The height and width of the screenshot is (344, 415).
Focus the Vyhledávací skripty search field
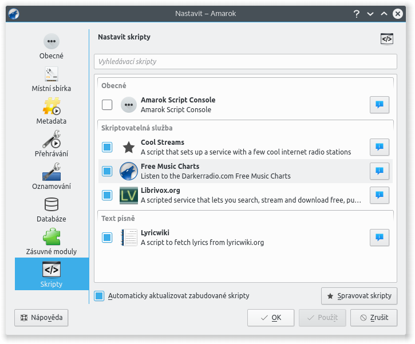[246, 62]
